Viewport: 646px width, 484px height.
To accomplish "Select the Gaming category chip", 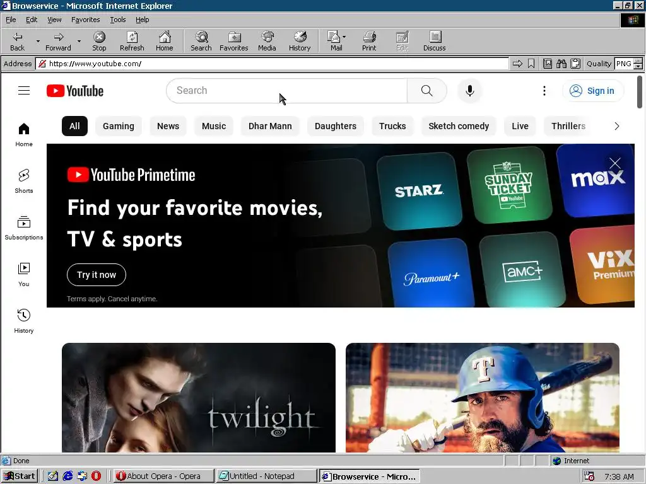I will click(x=118, y=126).
